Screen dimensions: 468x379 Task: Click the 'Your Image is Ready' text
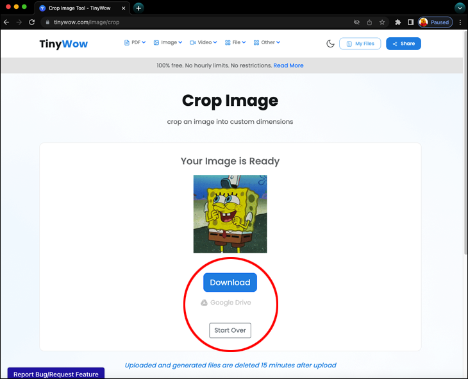coord(230,161)
